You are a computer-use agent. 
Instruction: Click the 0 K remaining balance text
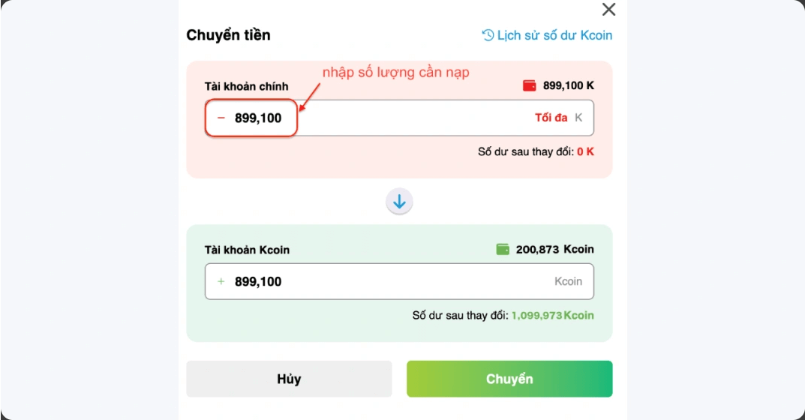tap(585, 151)
